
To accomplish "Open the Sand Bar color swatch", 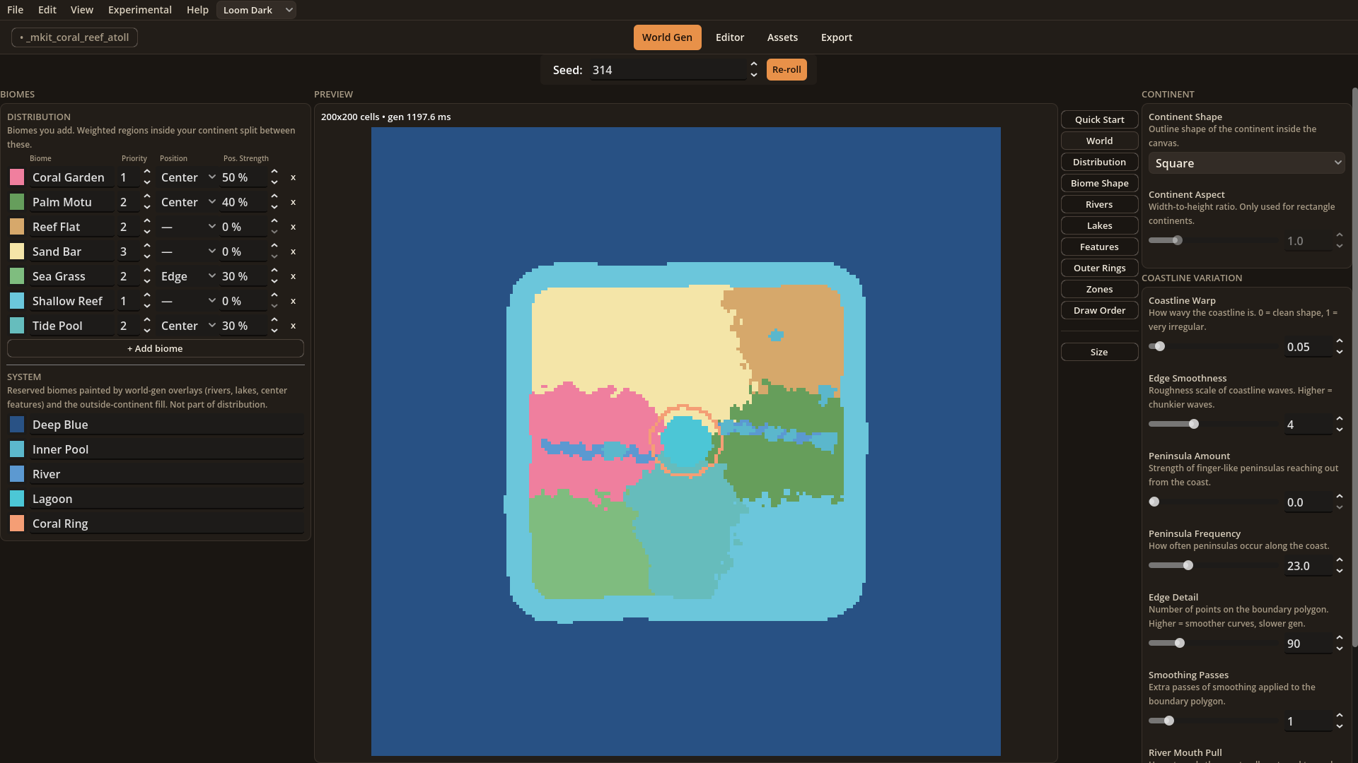I will 17,252.
